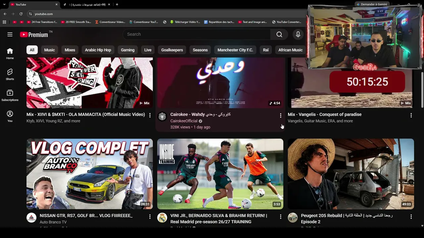This screenshot has height=238, width=424.
Task: Open options for Peugeot 205 Rebuild video
Action: pos(411,217)
